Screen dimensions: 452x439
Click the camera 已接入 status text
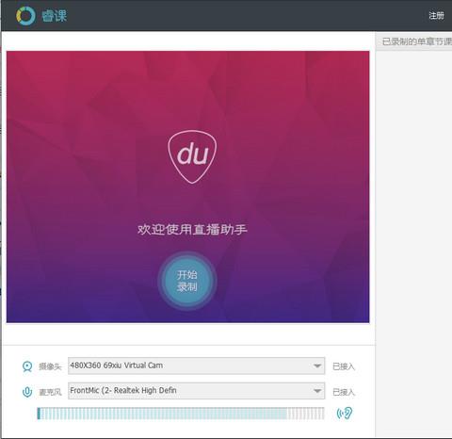344,366
